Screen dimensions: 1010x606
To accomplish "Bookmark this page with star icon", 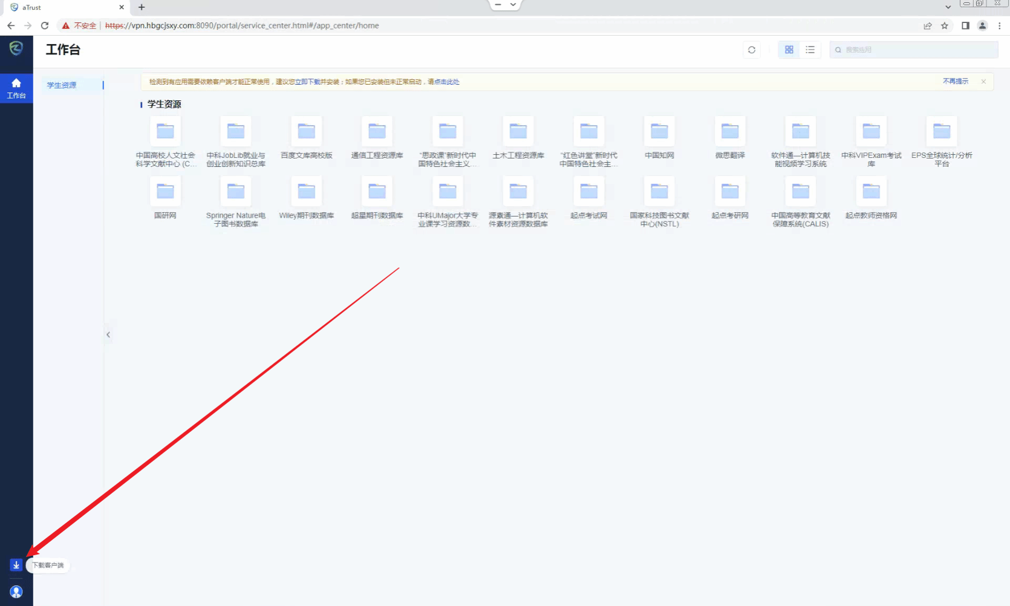I will click(944, 25).
